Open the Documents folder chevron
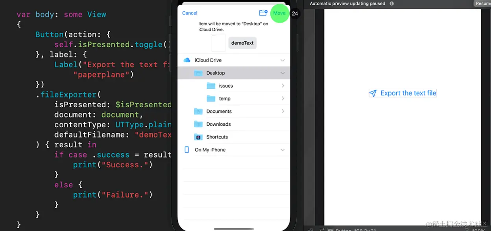The image size is (491, 231). (283, 111)
